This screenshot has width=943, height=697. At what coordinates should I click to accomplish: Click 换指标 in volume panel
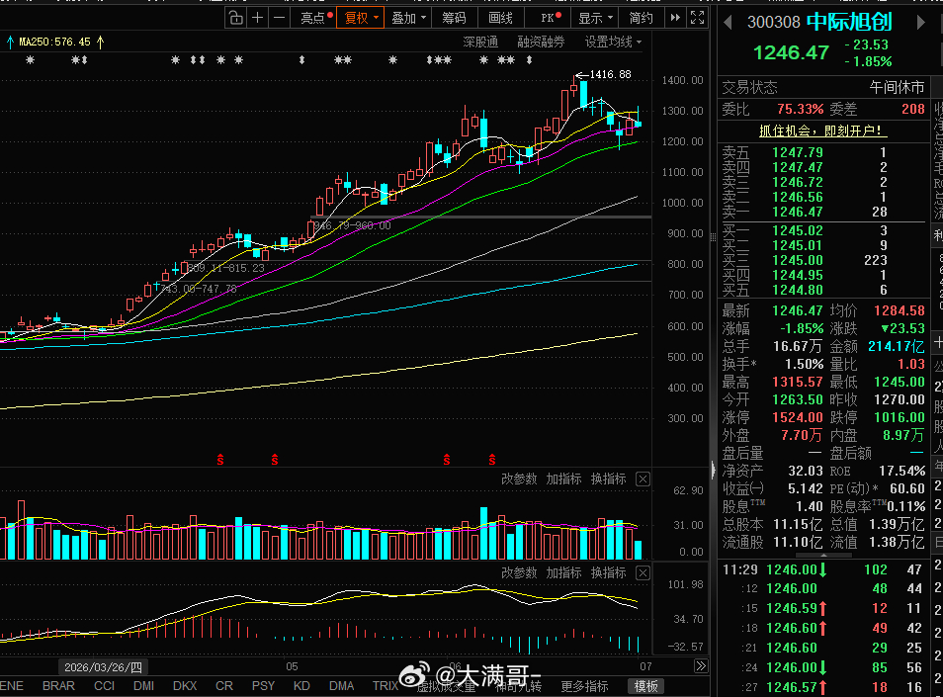(x=609, y=479)
